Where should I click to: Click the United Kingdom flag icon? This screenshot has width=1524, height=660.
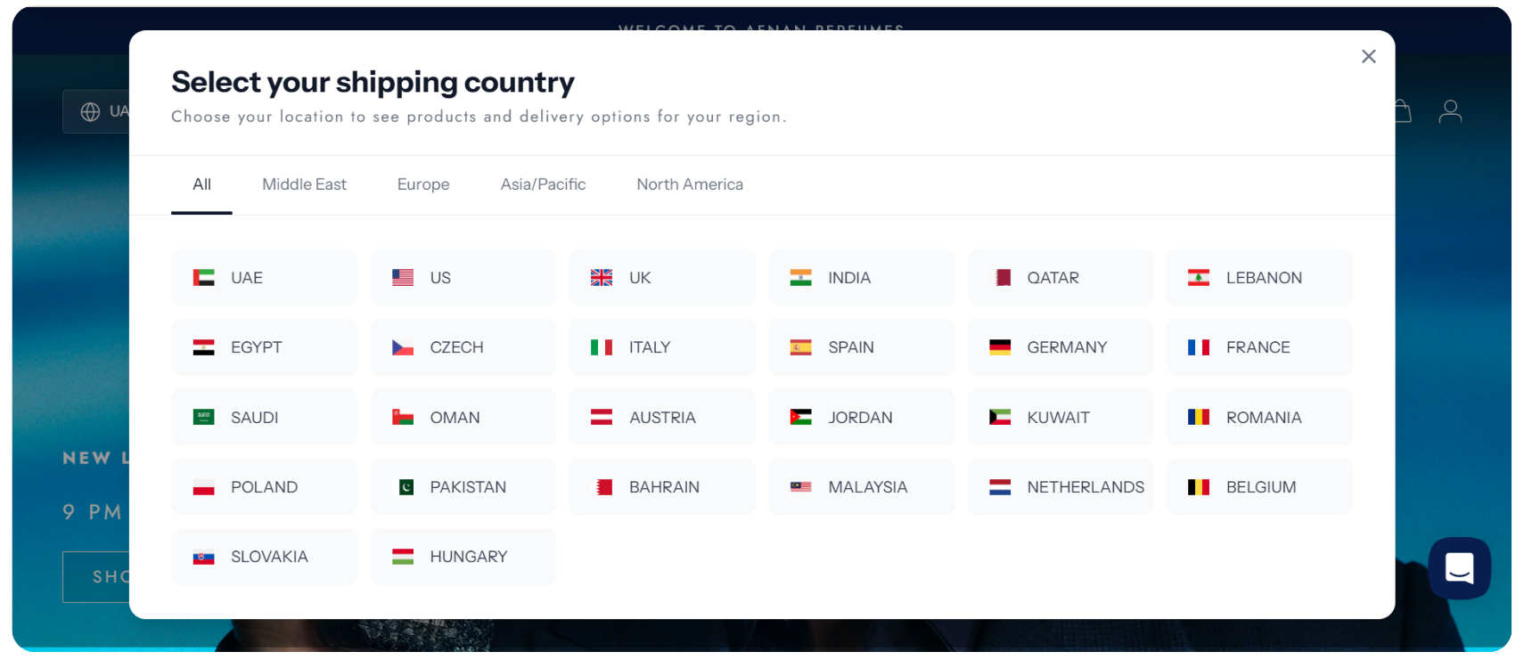(602, 278)
